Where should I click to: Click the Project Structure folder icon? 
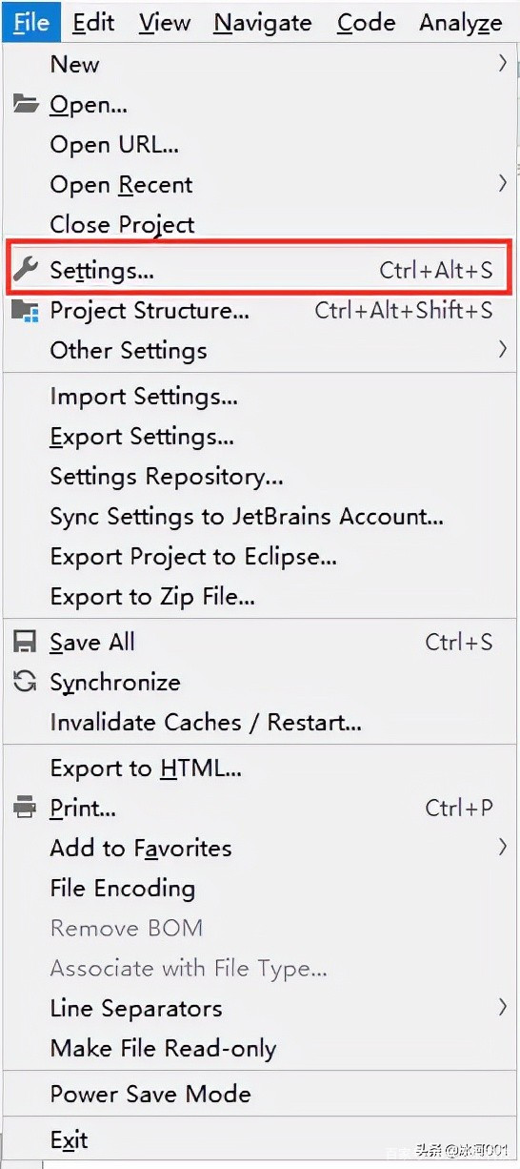pos(26,310)
